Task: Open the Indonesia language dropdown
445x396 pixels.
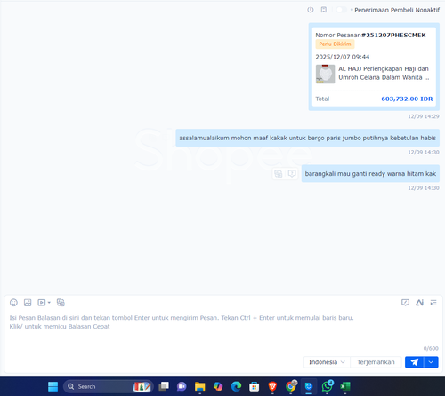Action: point(327,362)
